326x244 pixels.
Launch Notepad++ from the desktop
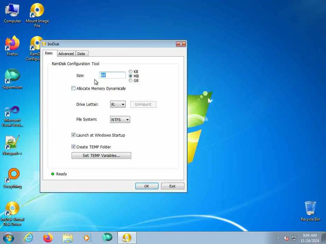[x=12, y=145]
